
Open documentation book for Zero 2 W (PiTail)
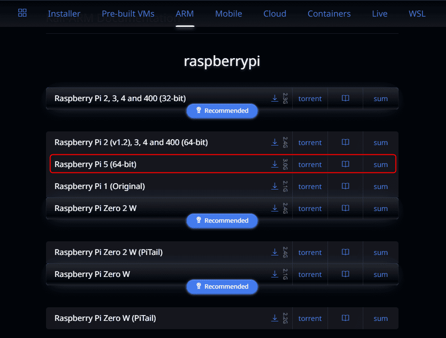click(345, 252)
